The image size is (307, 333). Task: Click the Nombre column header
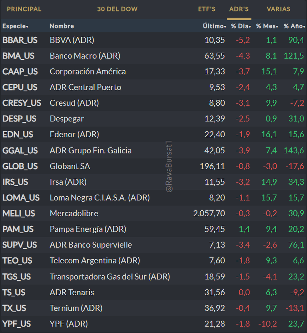(62, 26)
